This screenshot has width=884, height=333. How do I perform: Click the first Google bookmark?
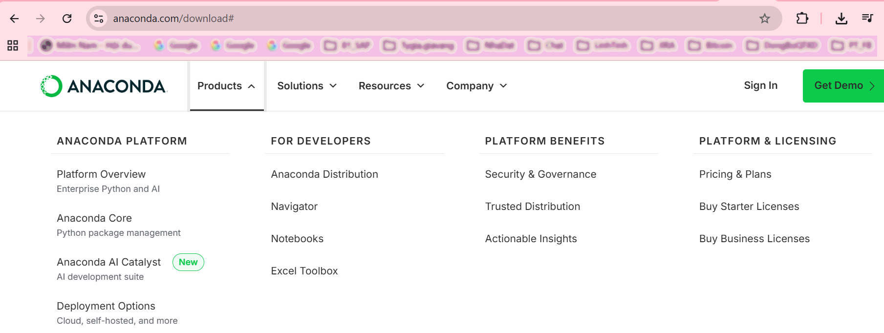[x=176, y=45]
